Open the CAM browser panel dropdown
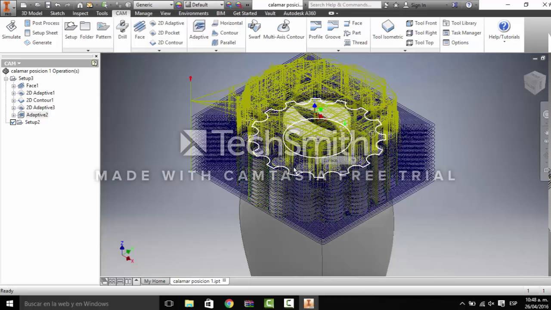 point(12,63)
